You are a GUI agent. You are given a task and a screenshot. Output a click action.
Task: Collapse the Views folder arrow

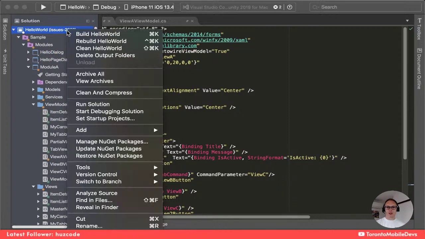pos(34,187)
